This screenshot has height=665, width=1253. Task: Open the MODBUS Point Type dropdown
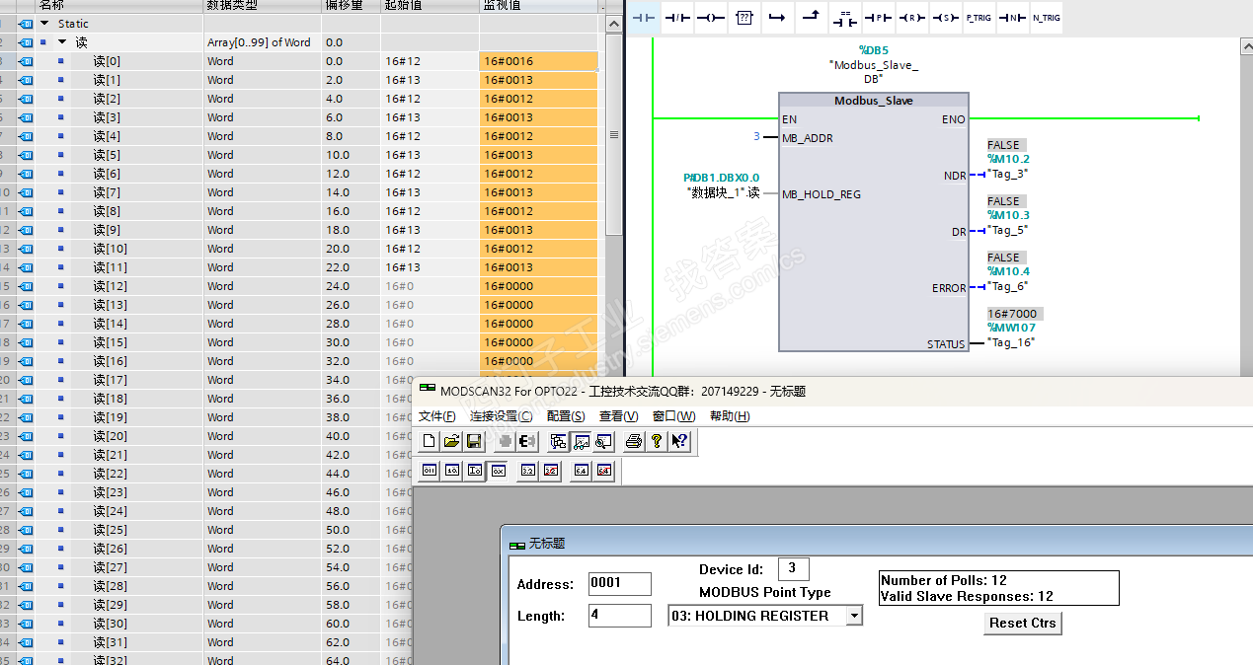(x=854, y=616)
